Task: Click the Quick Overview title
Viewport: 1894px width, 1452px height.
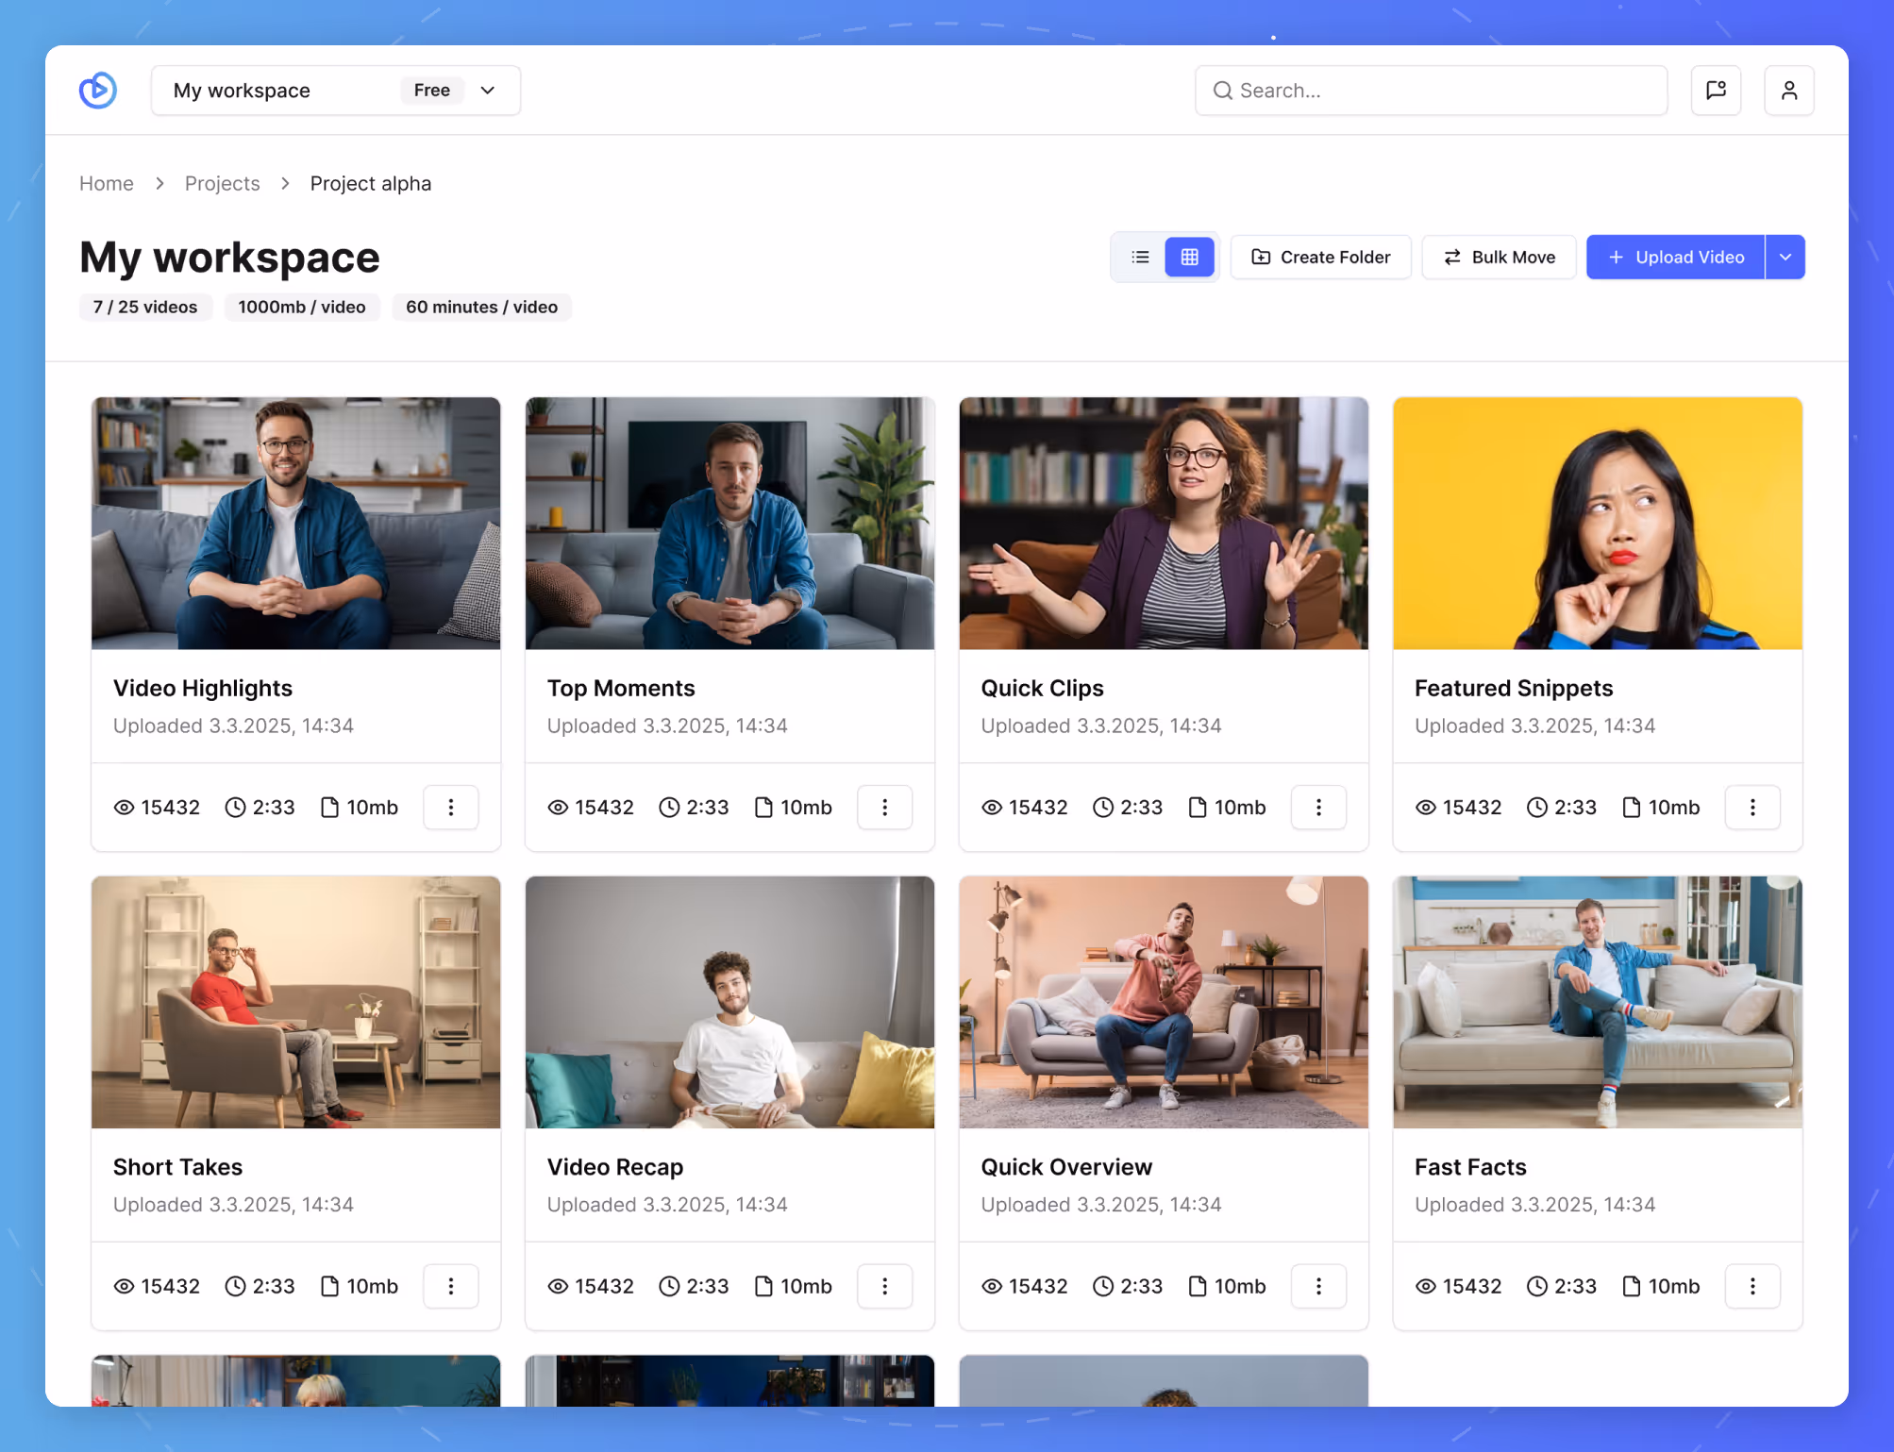Action: tap(1066, 1167)
